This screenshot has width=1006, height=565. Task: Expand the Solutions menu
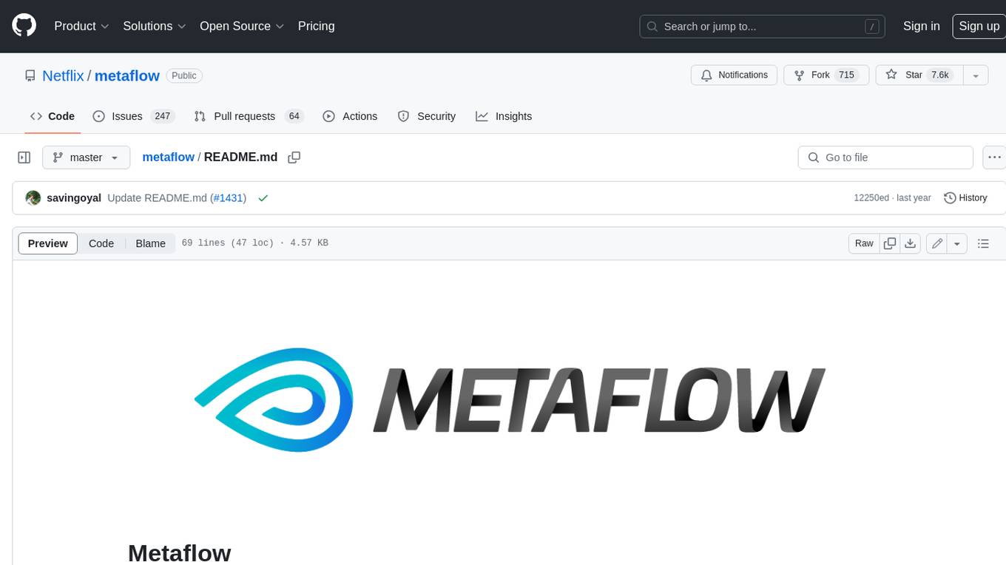pyautogui.click(x=155, y=26)
